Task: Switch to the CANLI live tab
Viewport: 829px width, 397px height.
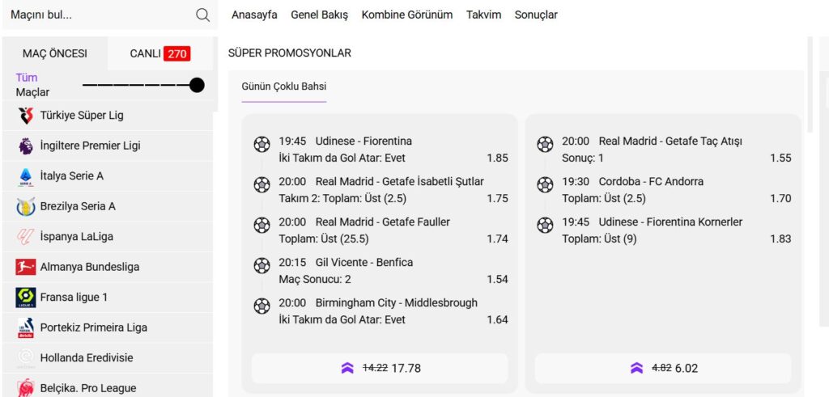Action: tap(159, 54)
